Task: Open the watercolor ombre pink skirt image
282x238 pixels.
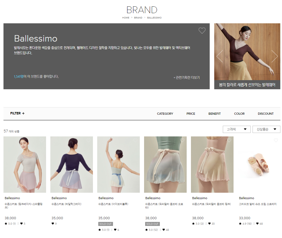Action: (x=212, y=164)
